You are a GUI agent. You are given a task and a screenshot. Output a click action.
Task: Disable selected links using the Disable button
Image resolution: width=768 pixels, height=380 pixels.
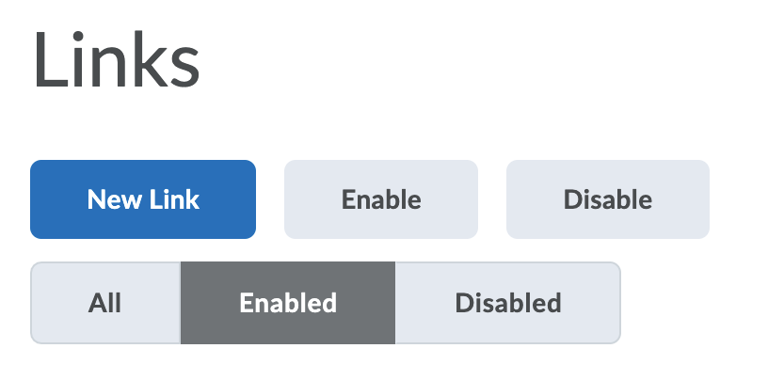608,199
